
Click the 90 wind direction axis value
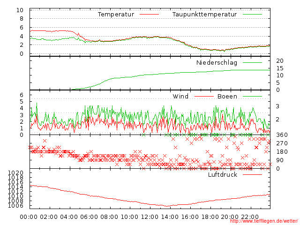coord(280,160)
